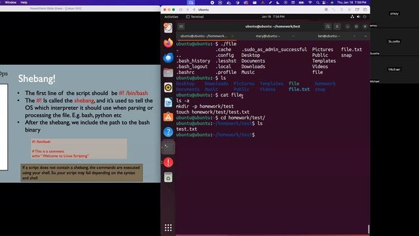This screenshot has height=236, width=419.
Task: Click the Wi-Fi icon in macOS menu bar
Action: [x=310, y=3]
